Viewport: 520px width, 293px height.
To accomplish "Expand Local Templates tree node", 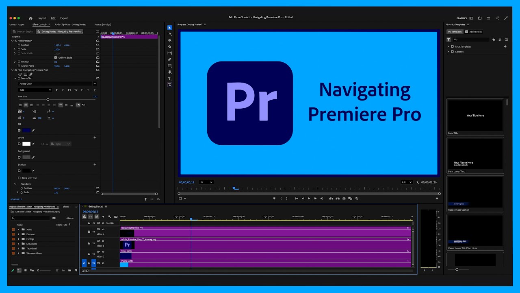I will 448,46.
